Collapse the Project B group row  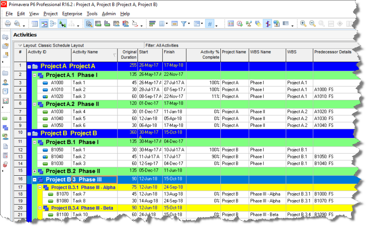[29, 134]
